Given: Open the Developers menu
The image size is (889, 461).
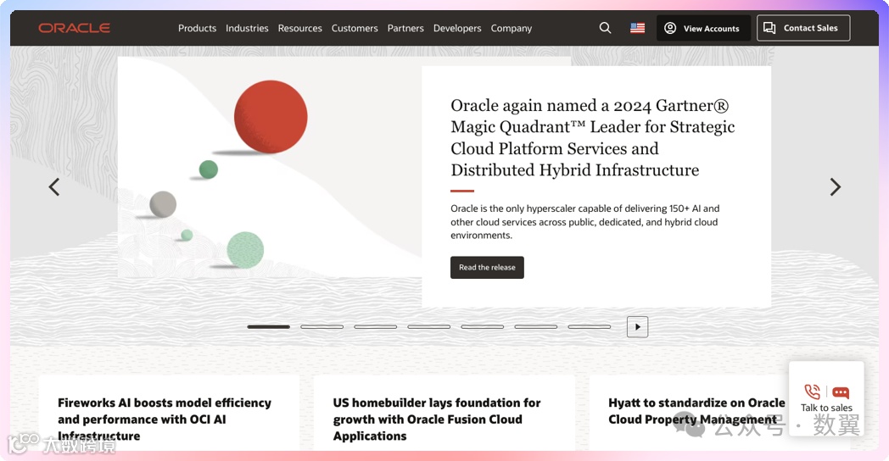Looking at the screenshot, I should tap(457, 28).
